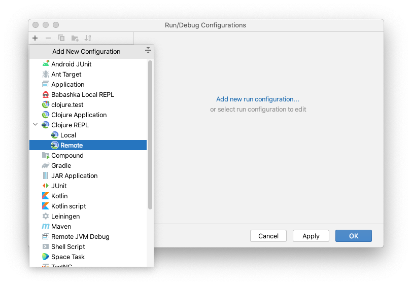
Task: Pick Shell Script configuration type
Action: click(x=88, y=246)
